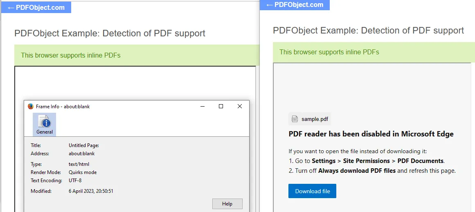475x212 pixels.
Task: Click the sample.pdf file name label
Action: (x=315, y=119)
